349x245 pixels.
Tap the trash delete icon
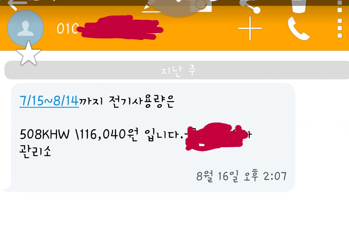pos(299,6)
